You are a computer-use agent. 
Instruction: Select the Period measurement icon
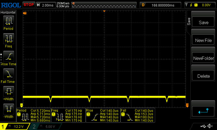pyautogui.click(x=9, y=21)
